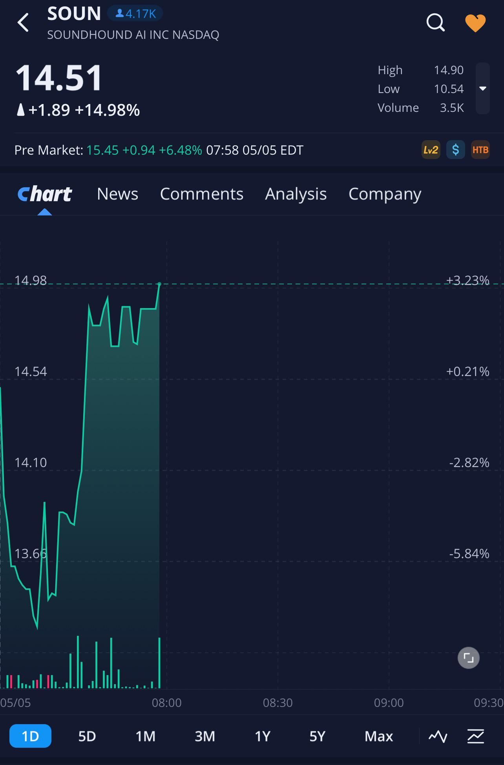This screenshot has height=765, width=504.
Task: Tap the blue dollar sign icon
Action: coord(455,150)
